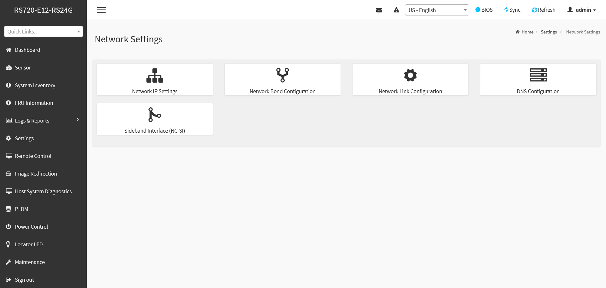Click the Sensor gauge icon in sidebar
Viewport: 606px width, 288px height.
pos(9,68)
